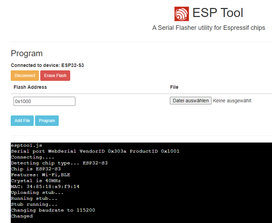The width and height of the screenshot is (272, 223).
Task: Click the esptool.js line in the console
Action: [26, 145]
